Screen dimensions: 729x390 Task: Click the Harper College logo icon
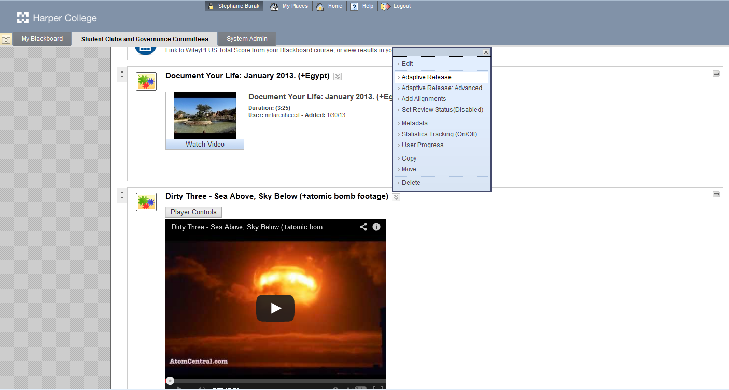click(23, 18)
